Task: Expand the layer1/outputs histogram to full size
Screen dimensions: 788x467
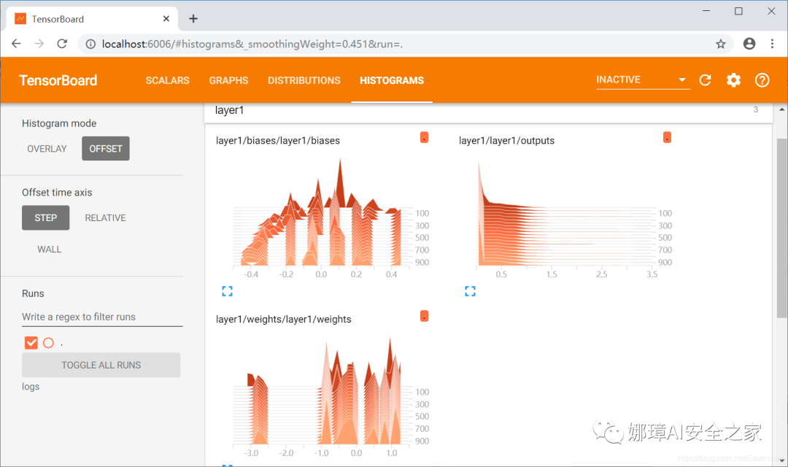Action: click(470, 291)
